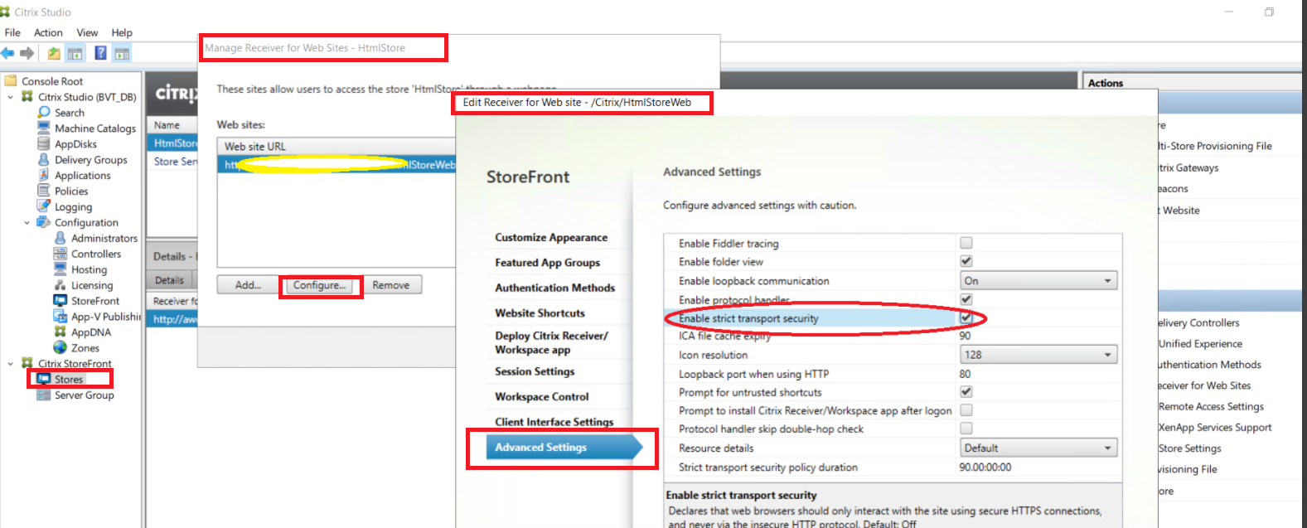This screenshot has width=1307, height=528.
Task: Open Website Shortcuts section
Action: click(540, 313)
